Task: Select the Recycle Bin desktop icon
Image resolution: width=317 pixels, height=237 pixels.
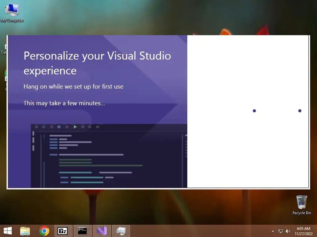Action: pos(302,205)
